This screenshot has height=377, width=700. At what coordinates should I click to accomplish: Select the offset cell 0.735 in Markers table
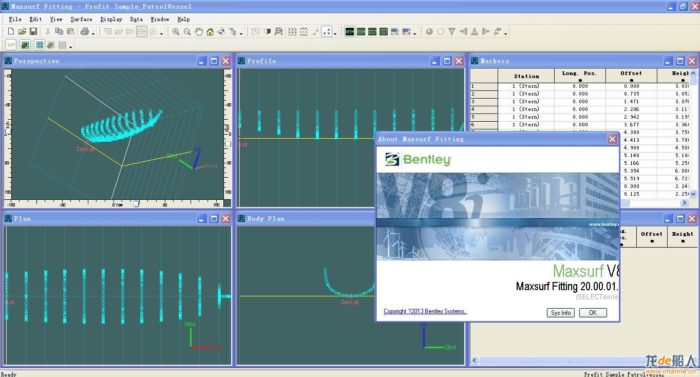click(x=631, y=94)
